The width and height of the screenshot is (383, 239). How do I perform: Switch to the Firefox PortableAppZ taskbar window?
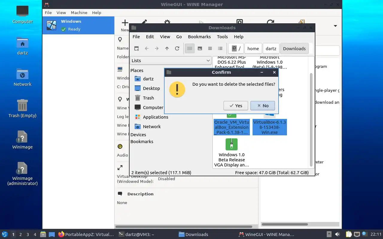point(86,235)
